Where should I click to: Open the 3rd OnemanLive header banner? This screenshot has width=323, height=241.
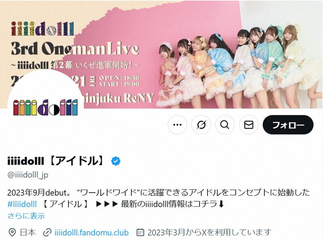coord(161,54)
